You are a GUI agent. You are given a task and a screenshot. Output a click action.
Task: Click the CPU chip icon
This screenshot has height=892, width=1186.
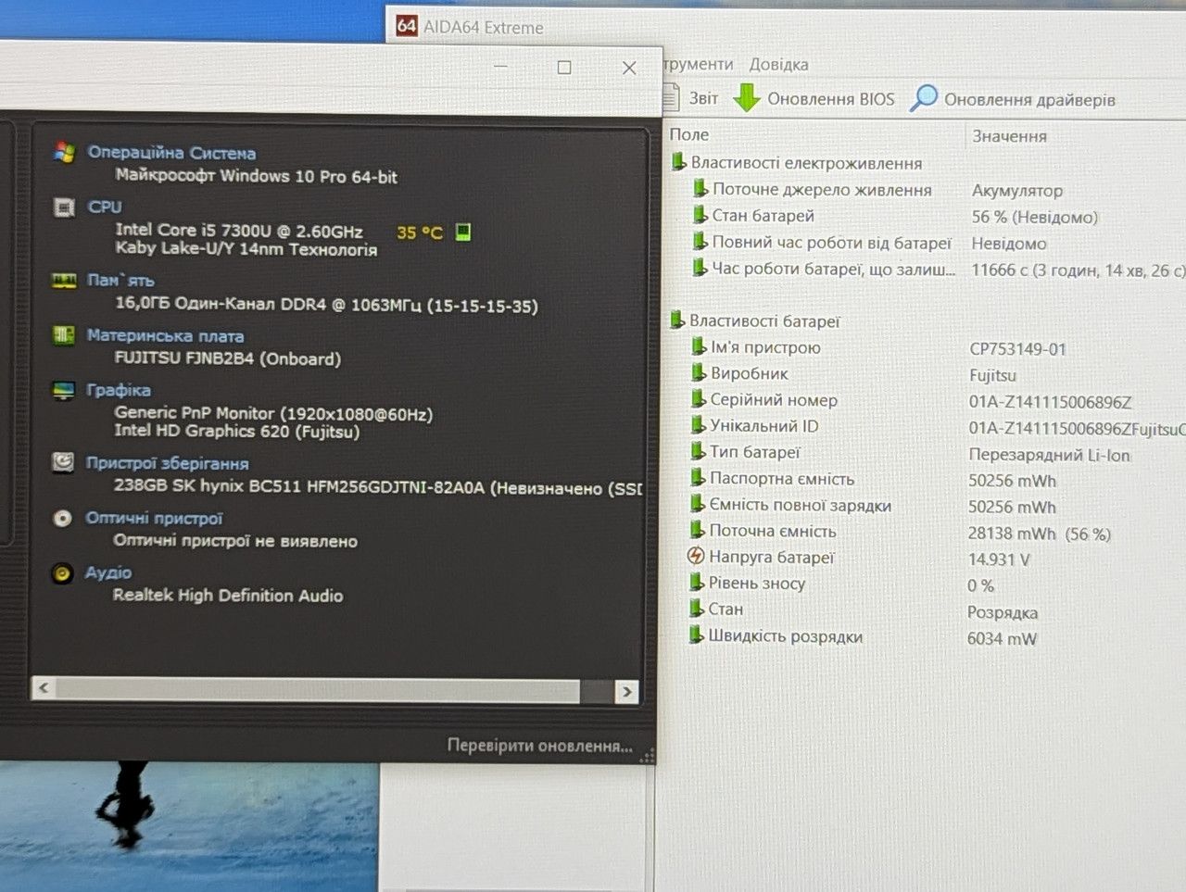[x=64, y=207]
